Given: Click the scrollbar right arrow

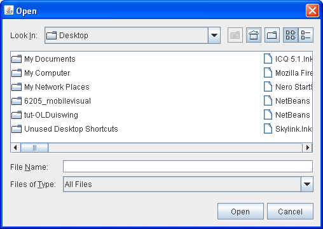Looking at the screenshot, I should point(308,148).
